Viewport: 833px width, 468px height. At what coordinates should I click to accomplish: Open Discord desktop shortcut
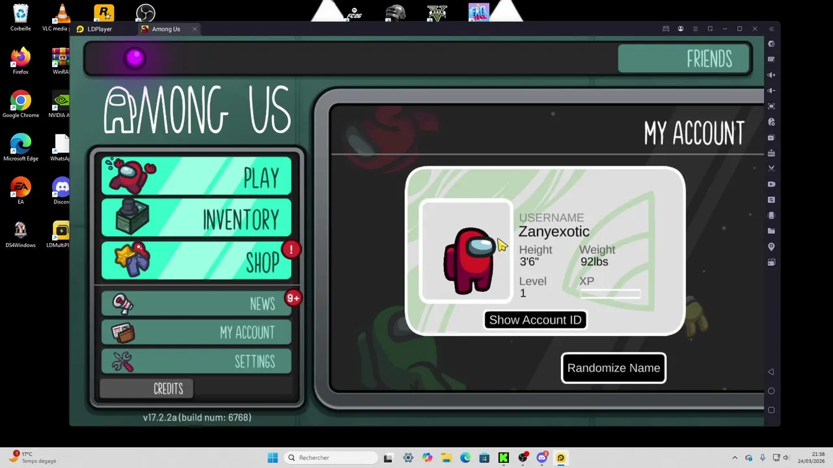pos(61,190)
